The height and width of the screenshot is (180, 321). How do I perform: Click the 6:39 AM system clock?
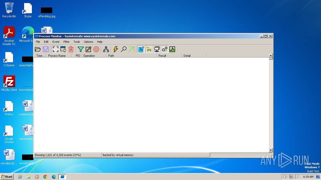(308, 177)
